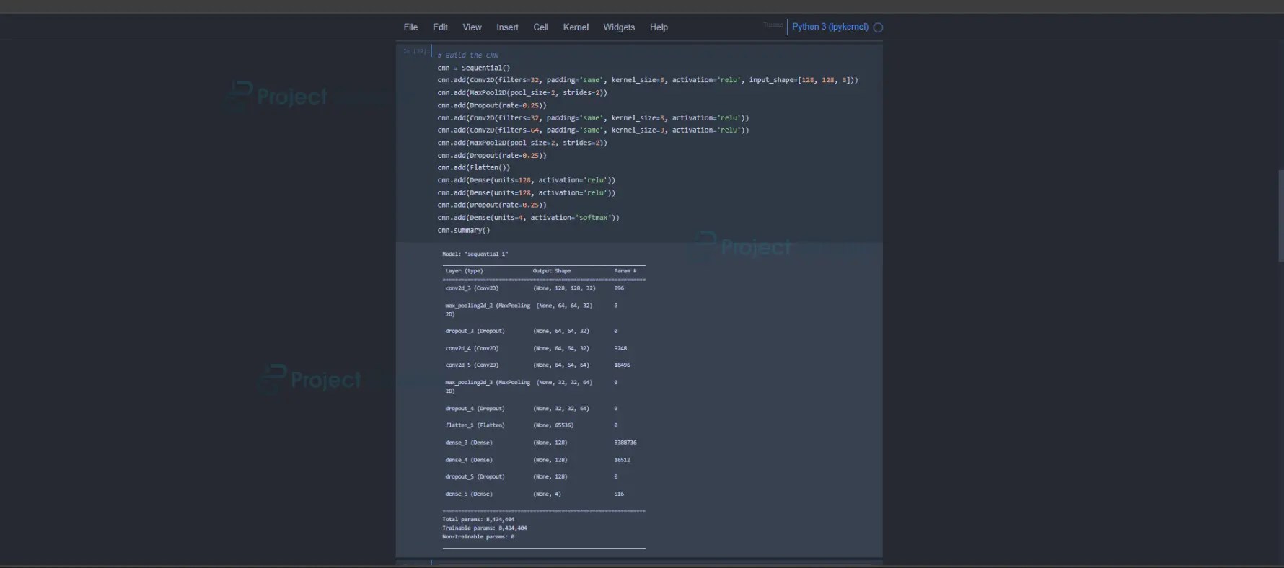This screenshot has height=568, width=1284.
Task: Click the param count 16512
Action: [x=622, y=460]
